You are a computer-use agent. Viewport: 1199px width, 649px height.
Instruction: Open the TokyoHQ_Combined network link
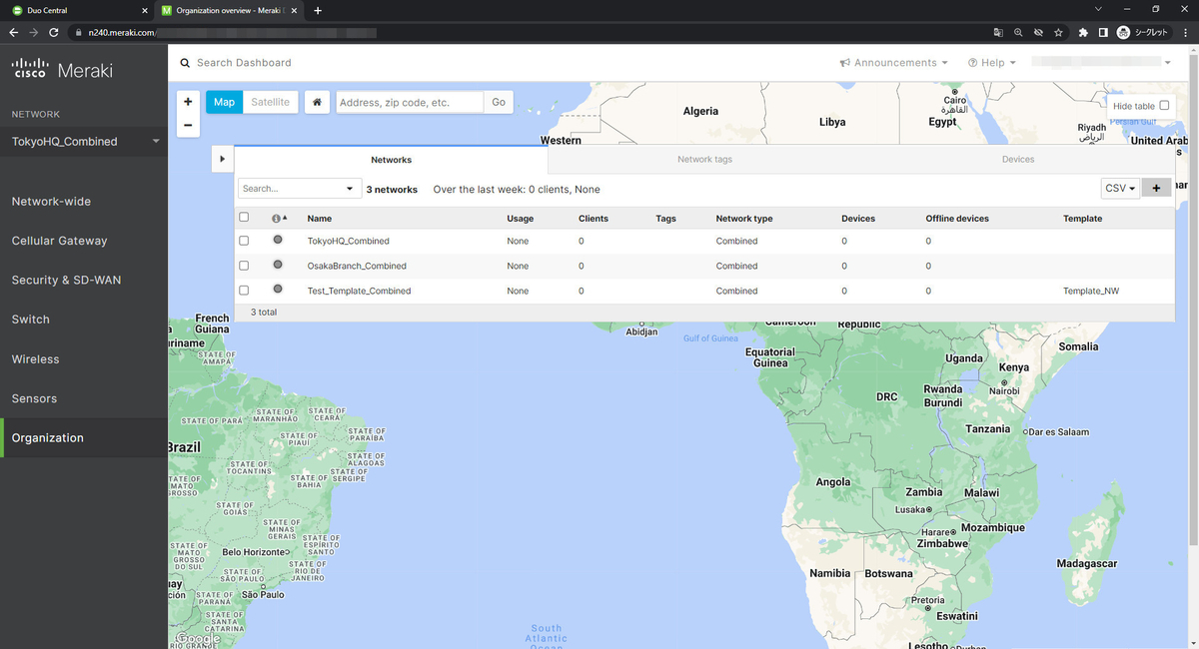[348, 241]
